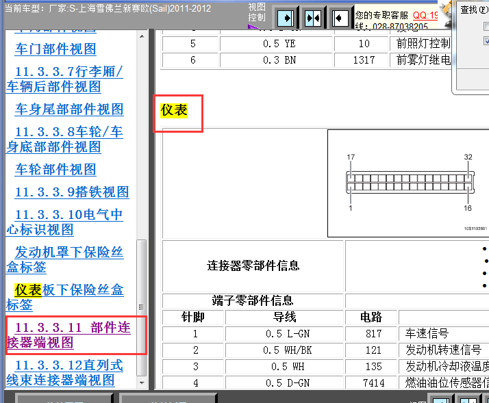The height and width of the screenshot is (403, 489).
Task: Click the 连接器零部件信息 cell
Action: point(253,266)
